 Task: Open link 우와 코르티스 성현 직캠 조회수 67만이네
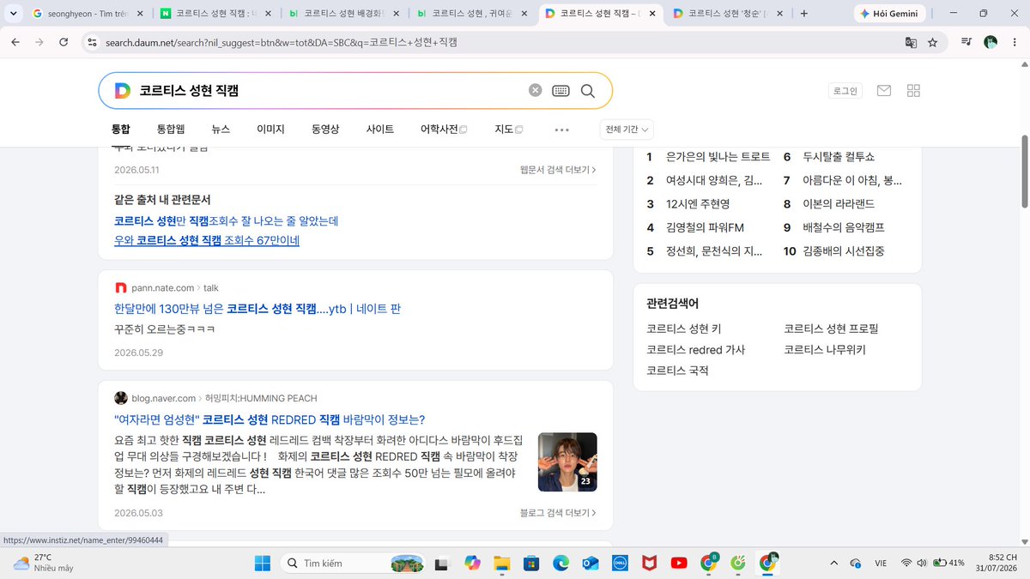point(207,241)
